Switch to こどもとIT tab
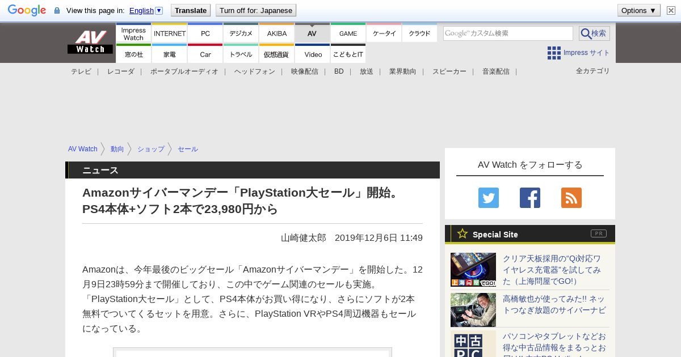The width and height of the screenshot is (681, 357). 348,54
